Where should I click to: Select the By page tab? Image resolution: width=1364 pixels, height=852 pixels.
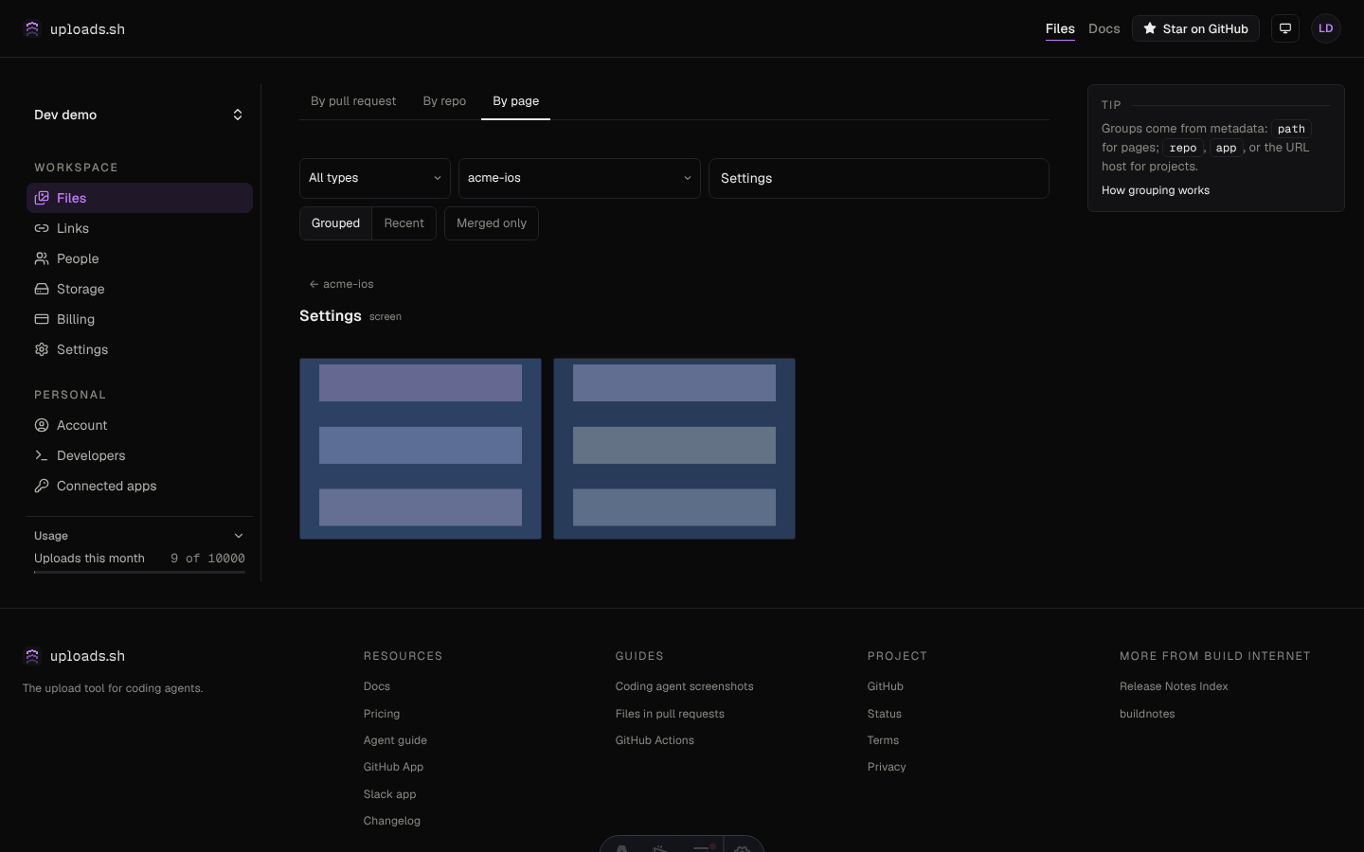(x=516, y=101)
